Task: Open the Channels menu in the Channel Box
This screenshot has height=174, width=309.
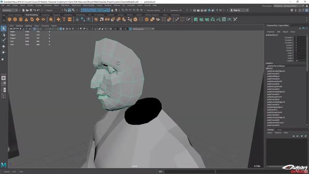Action: (270, 31)
